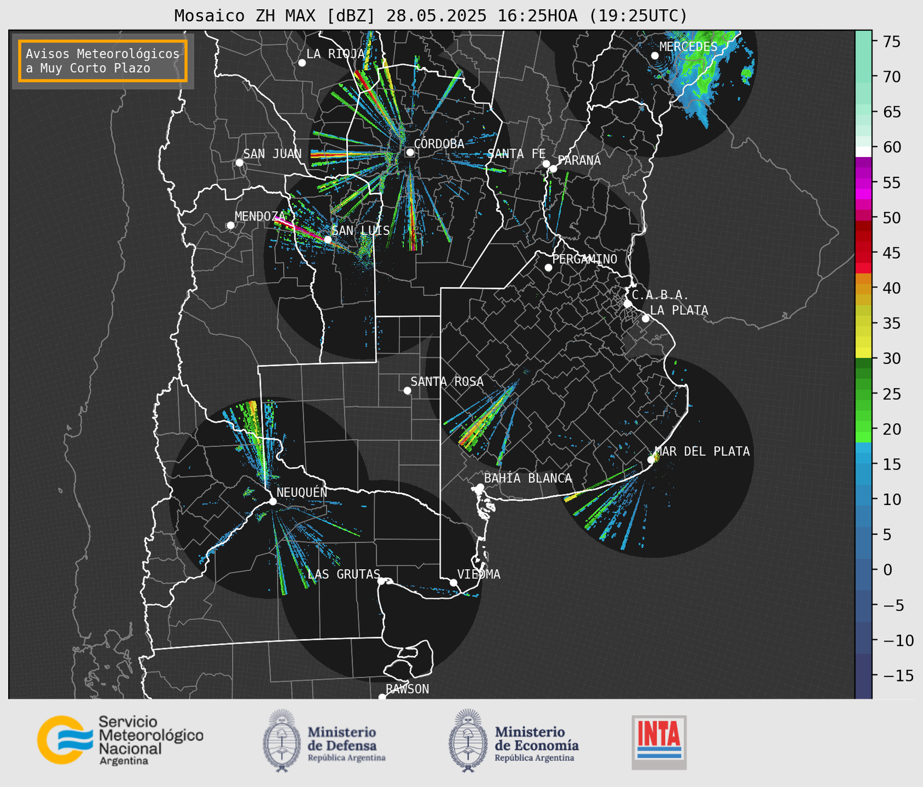Select the Viedma city marker
The height and width of the screenshot is (787, 923).
pyautogui.click(x=453, y=582)
